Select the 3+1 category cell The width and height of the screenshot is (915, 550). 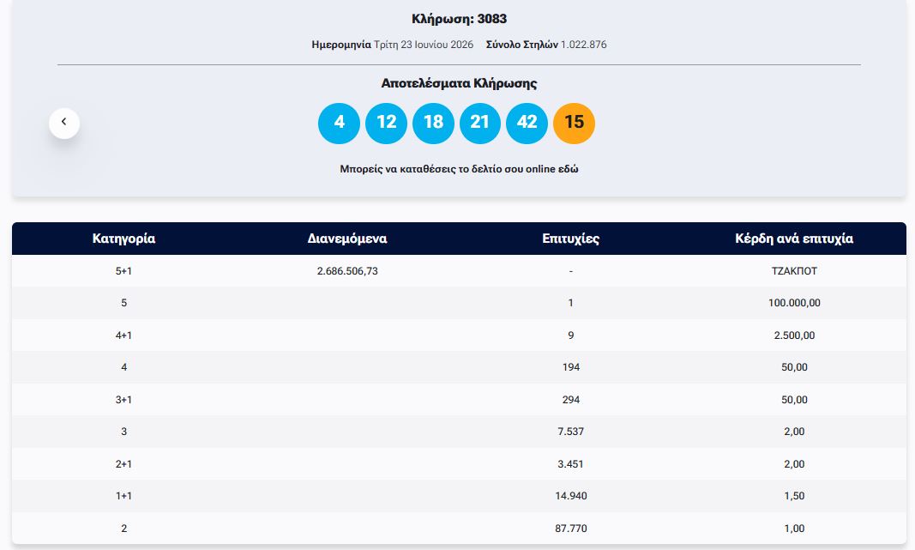coord(123,399)
